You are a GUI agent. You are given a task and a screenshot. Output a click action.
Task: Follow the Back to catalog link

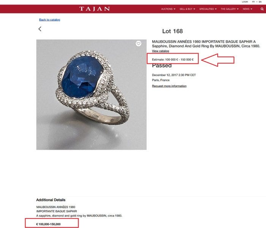(x=49, y=20)
